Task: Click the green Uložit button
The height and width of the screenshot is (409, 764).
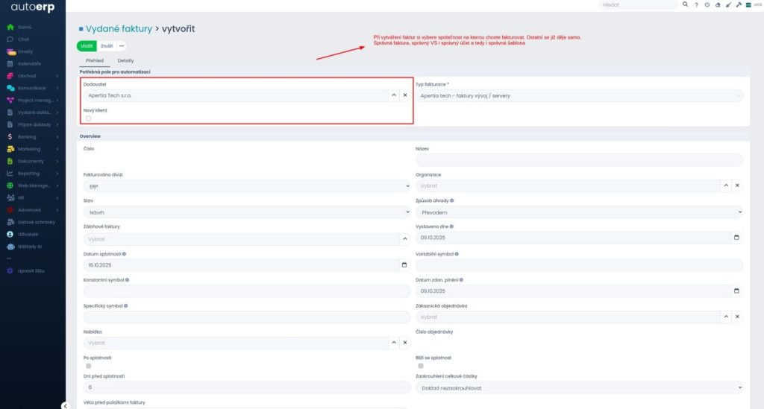Action: [87, 46]
